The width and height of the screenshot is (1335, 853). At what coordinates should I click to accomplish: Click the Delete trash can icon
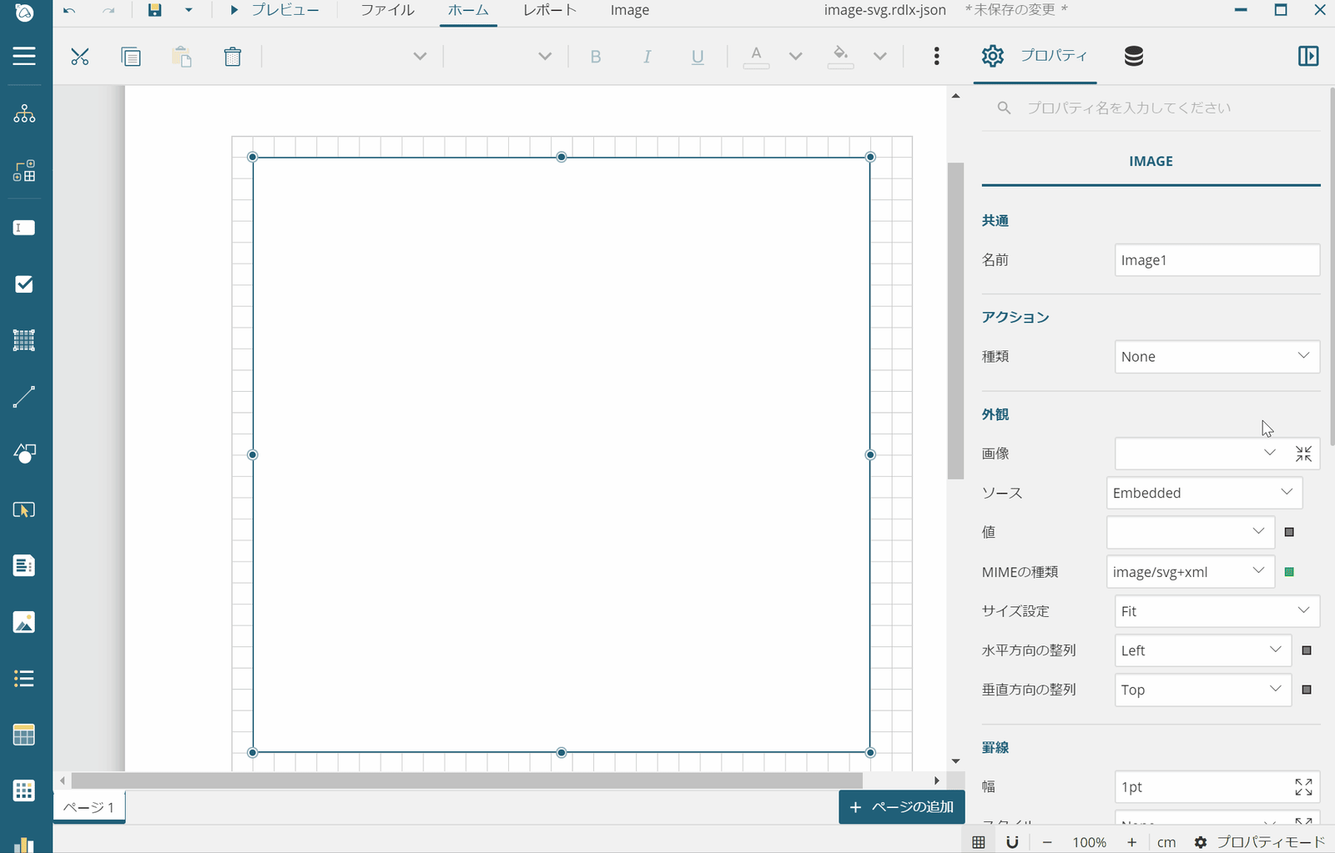click(x=233, y=57)
